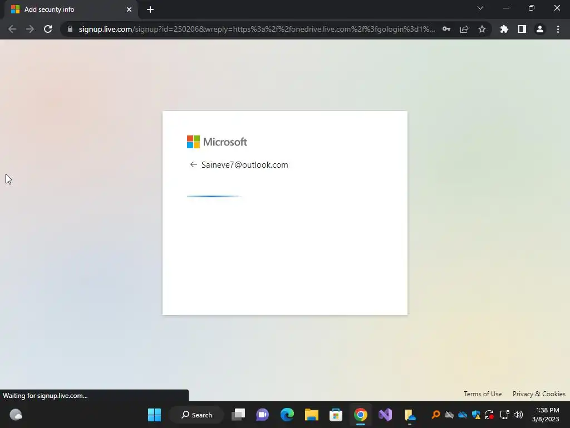Bookmark this tab with the star

pos(482,29)
